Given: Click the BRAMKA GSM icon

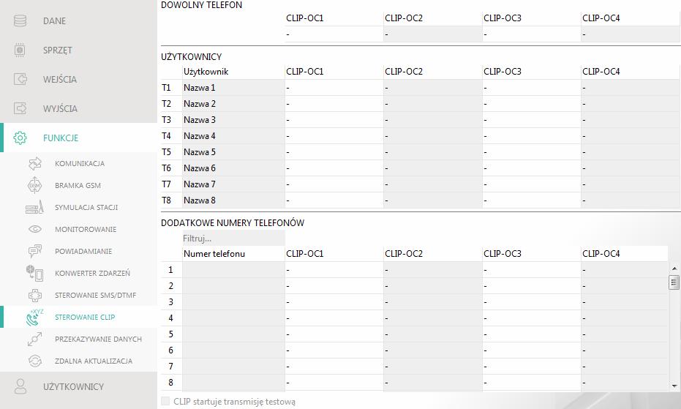Looking at the screenshot, I should (35, 185).
